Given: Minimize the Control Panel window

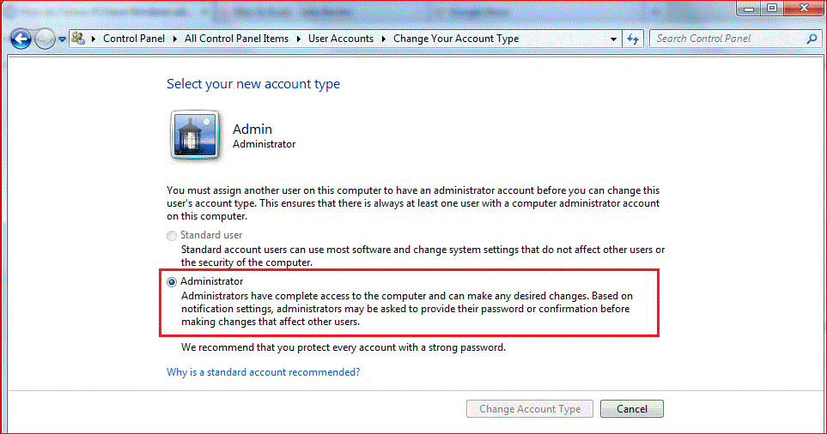Looking at the screenshot, I should (x=748, y=8).
